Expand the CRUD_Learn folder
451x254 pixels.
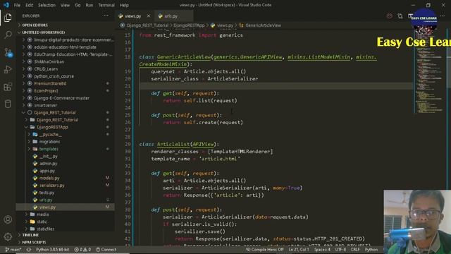click(46, 69)
